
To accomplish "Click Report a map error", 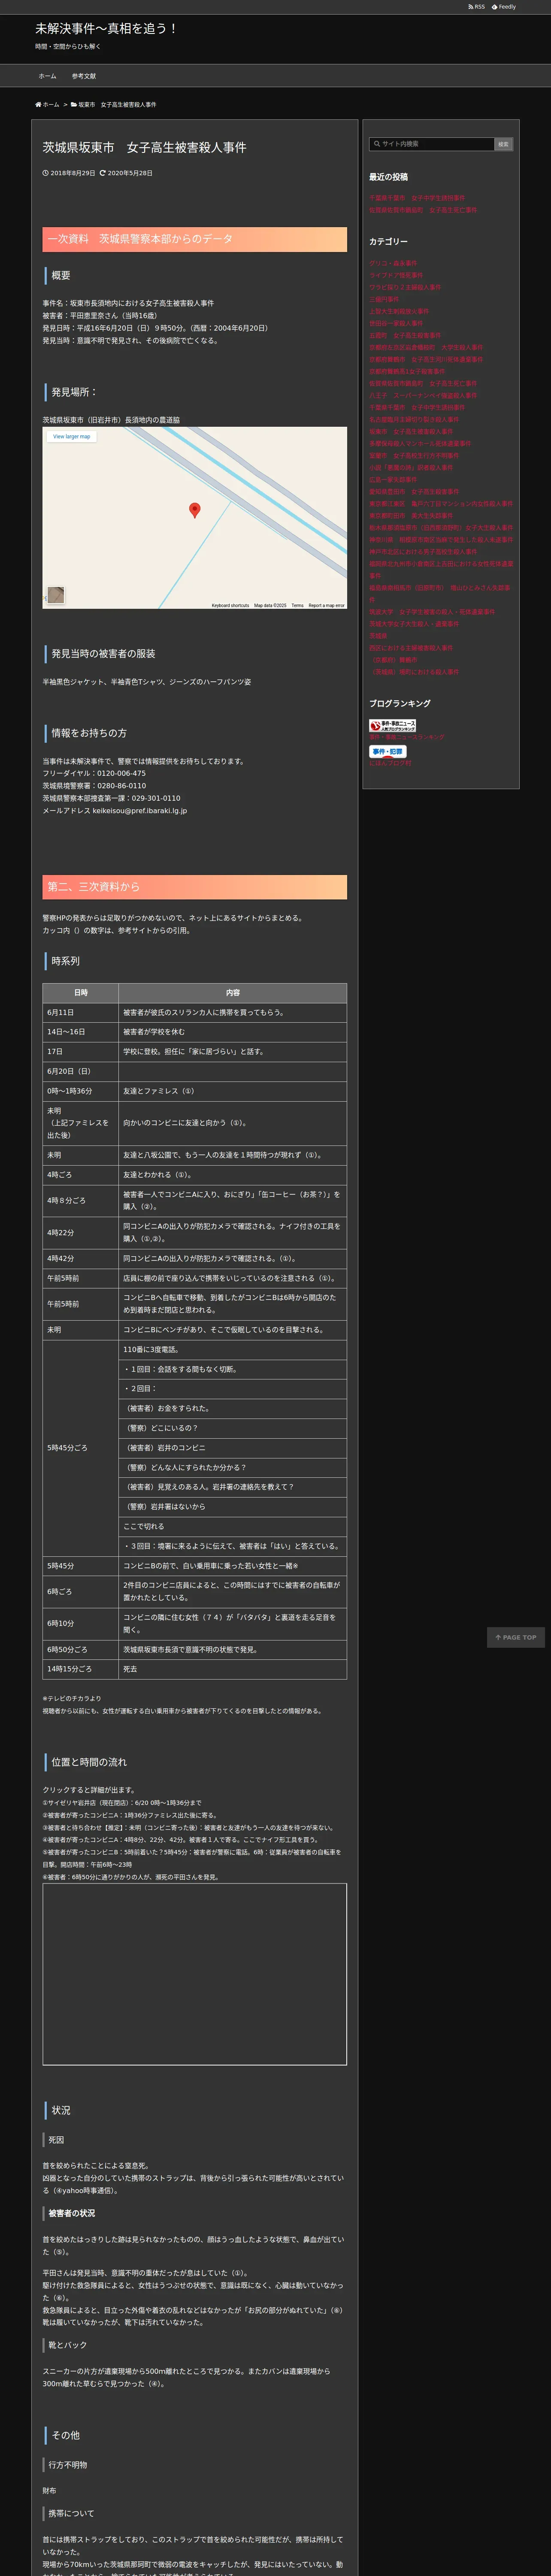I will coord(326,605).
